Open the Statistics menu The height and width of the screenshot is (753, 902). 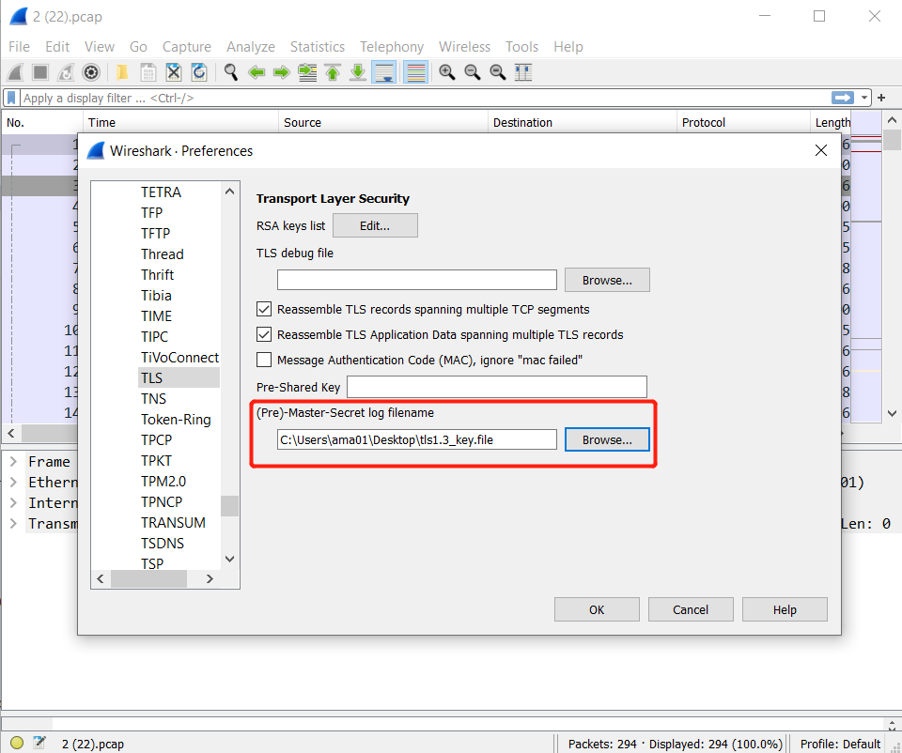coord(318,47)
